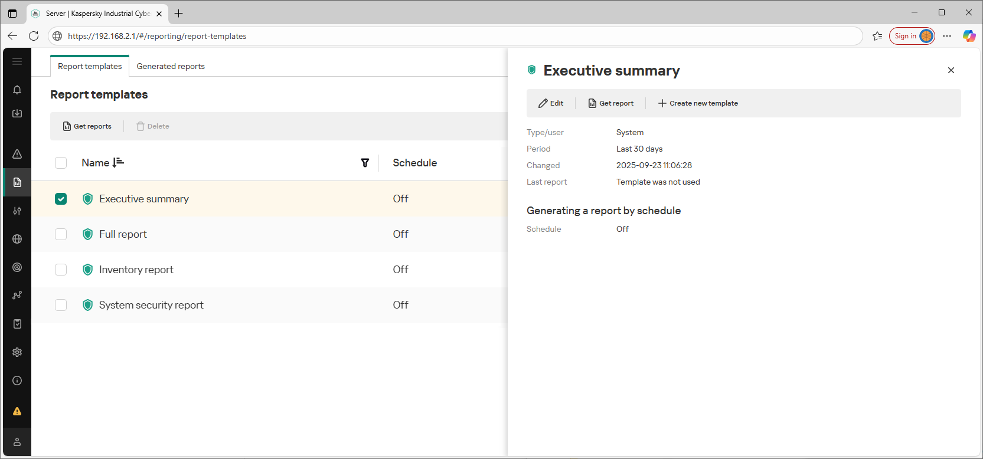Tick the System security report checkbox
The width and height of the screenshot is (983, 459).
(61, 305)
